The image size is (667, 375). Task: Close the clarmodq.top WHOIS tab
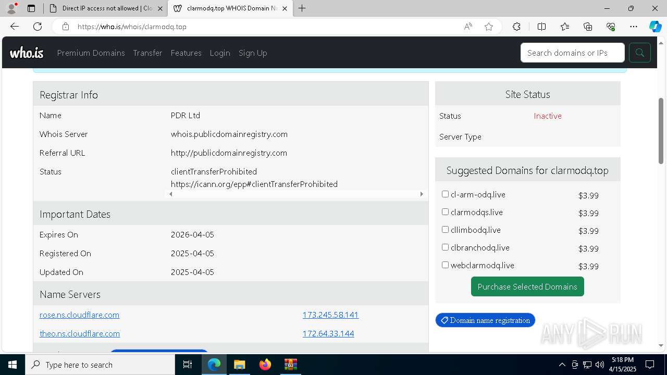click(285, 8)
